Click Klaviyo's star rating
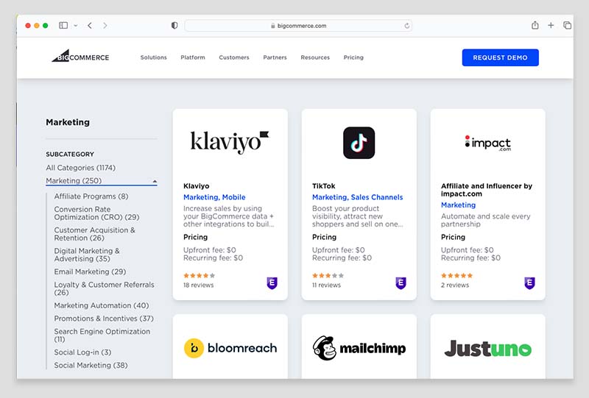Image resolution: width=589 pixels, height=398 pixels. (200, 276)
